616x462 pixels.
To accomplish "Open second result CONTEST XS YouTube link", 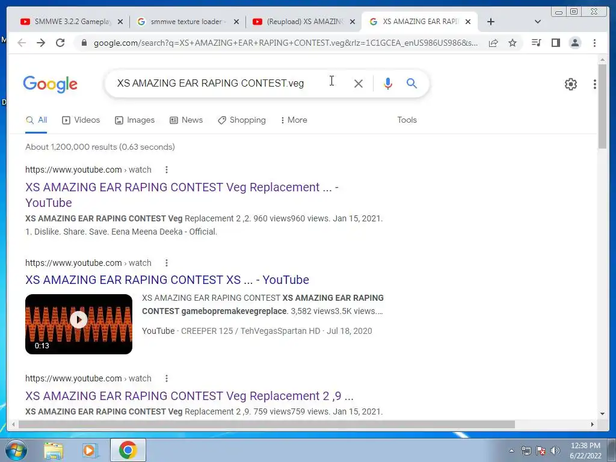I will (x=167, y=280).
